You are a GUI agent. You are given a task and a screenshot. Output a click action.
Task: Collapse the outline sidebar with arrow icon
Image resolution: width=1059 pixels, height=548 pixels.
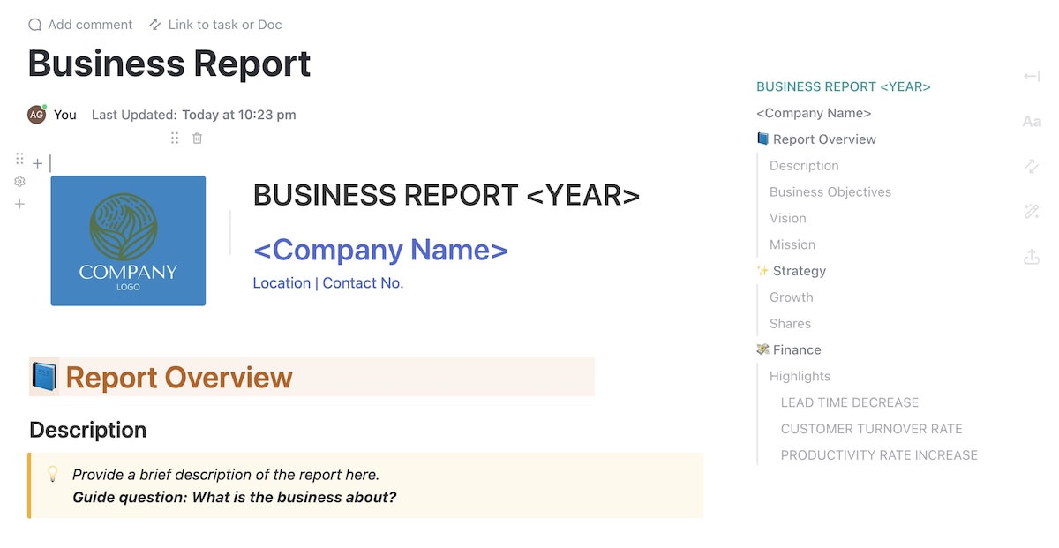[1031, 77]
